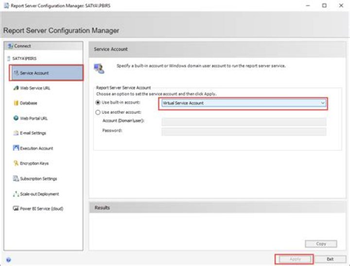Click the Subscription Settings icon

16,178
